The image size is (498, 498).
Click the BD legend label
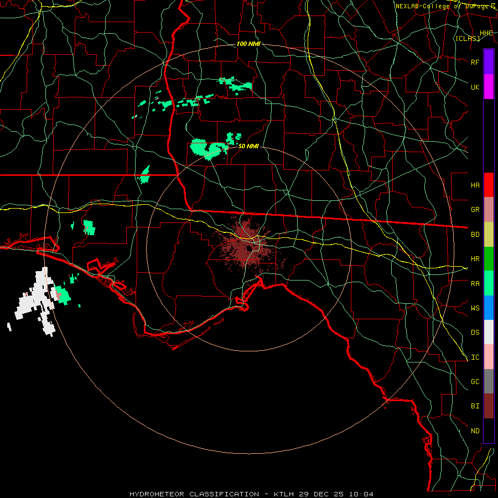pos(475,235)
